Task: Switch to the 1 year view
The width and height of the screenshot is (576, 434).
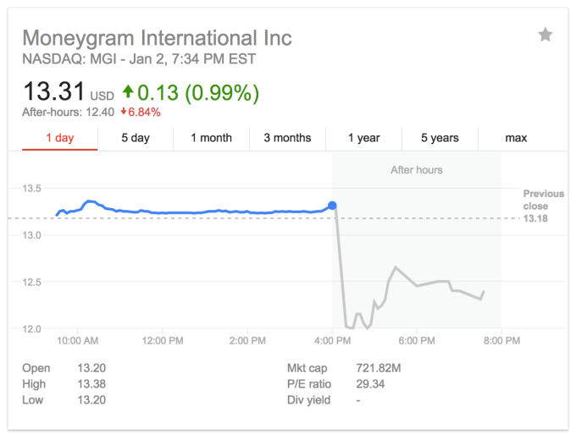Action: click(x=363, y=138)
